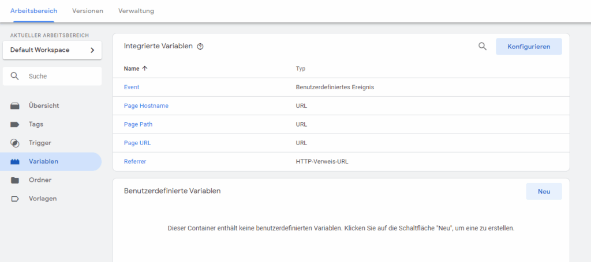591x262 pixels.
Task: Click the Übersicht briefcase icon in sidebar
Action: 15,106
